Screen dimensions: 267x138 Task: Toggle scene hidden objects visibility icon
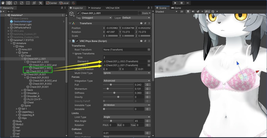207,11
